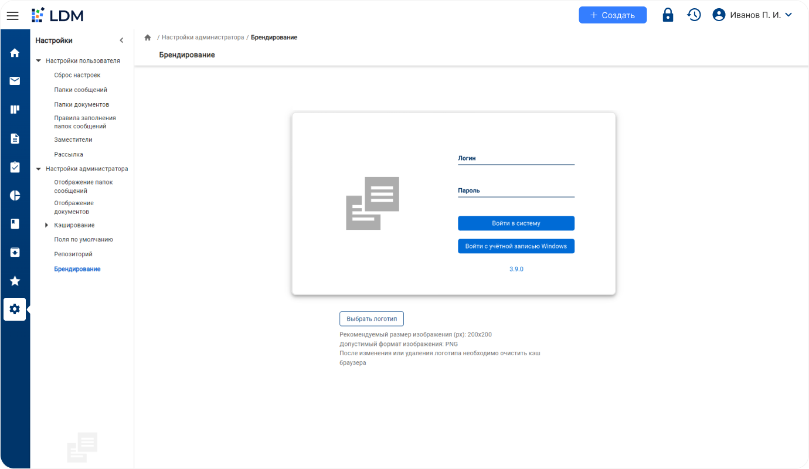This screenshot has height=469, width=809.
Task: Select Поля по умолчанию
Action: [84, 239]
